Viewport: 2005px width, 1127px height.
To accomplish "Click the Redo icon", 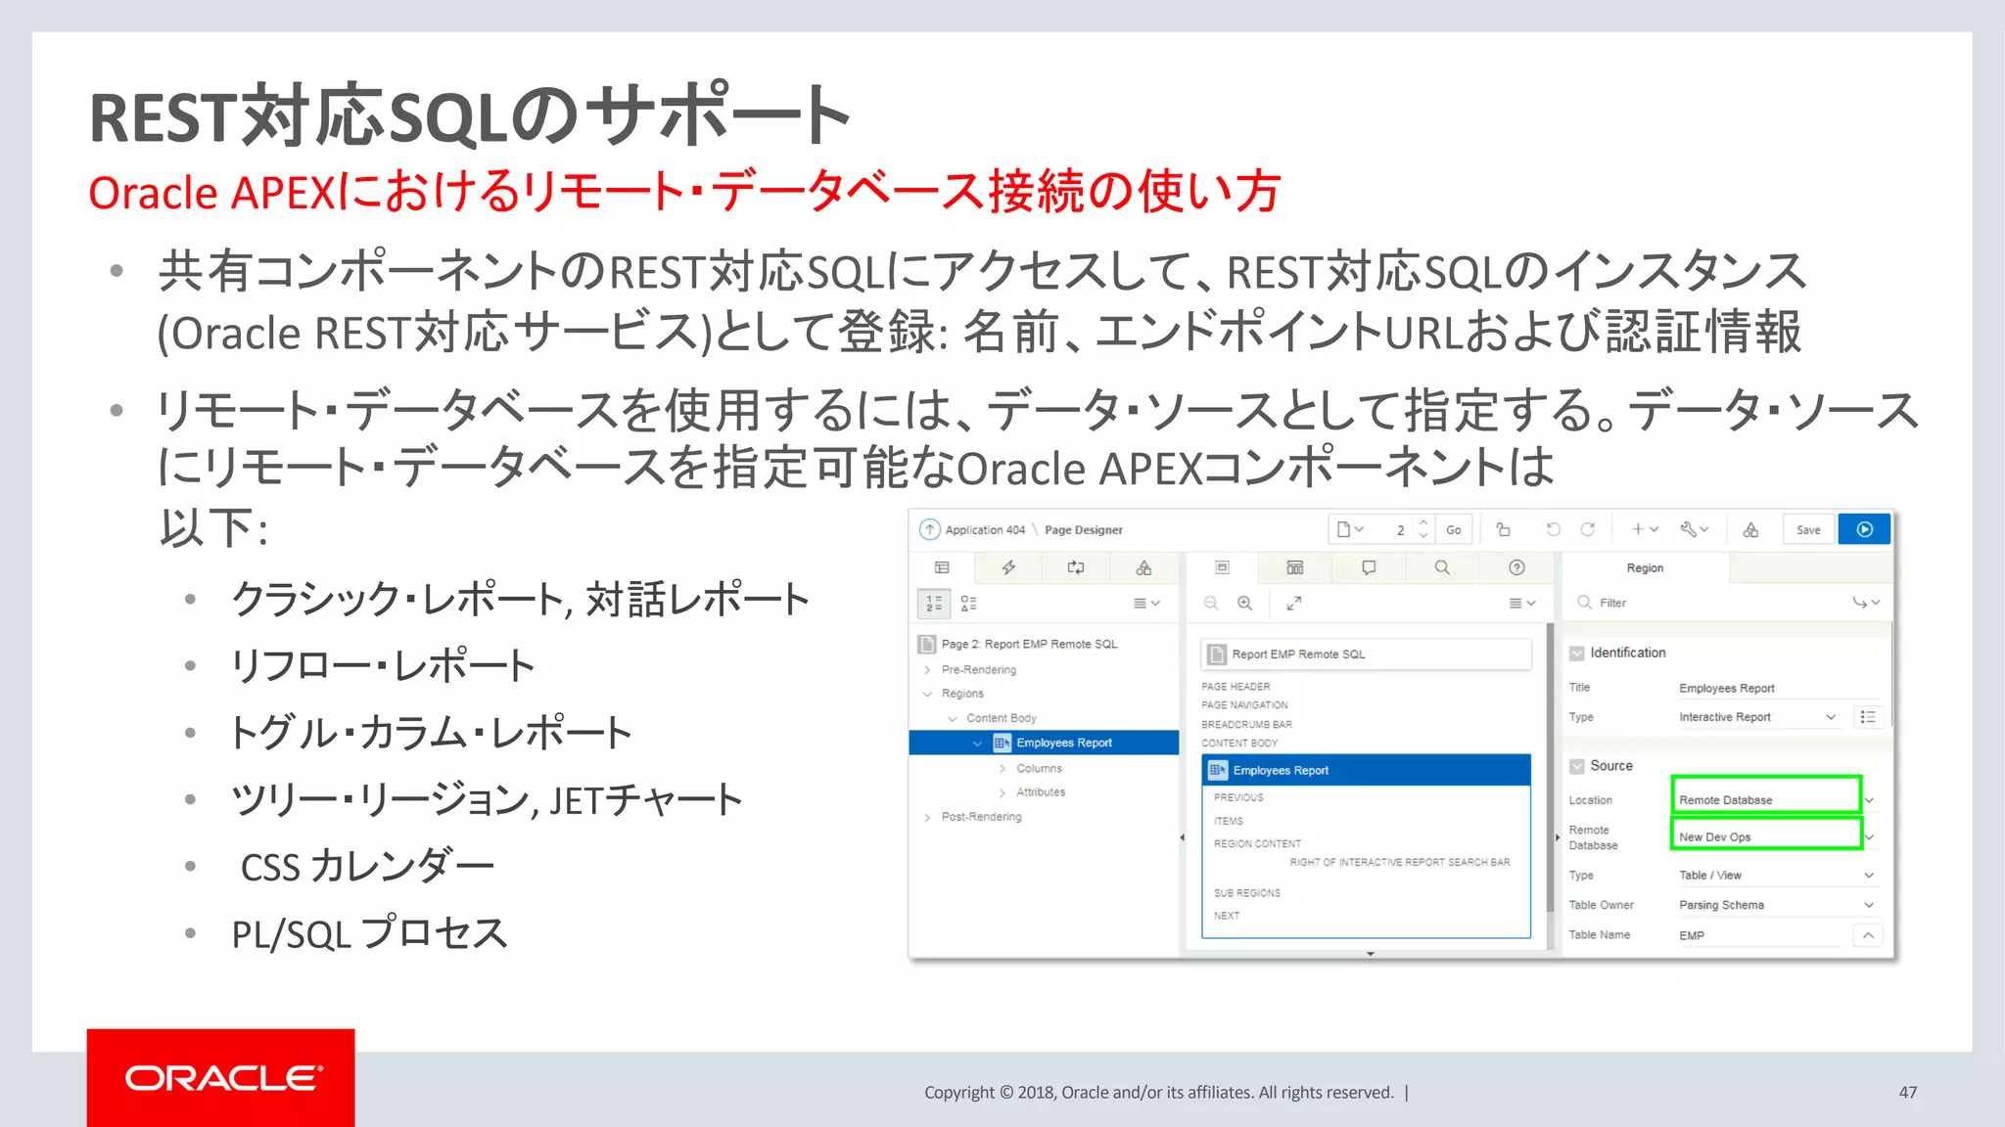I will point(1588,529).
